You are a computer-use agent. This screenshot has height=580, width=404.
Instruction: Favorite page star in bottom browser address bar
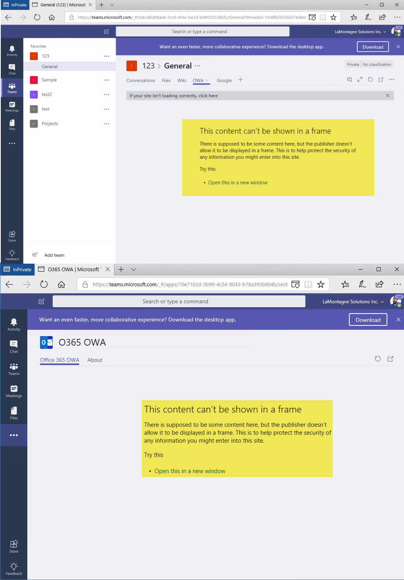[x=321, y=284]
